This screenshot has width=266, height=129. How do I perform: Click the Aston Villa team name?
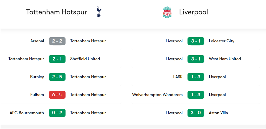point(218,113)
